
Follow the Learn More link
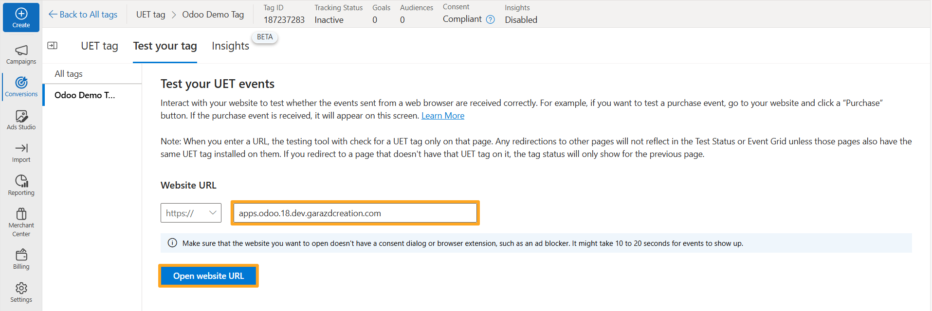tap(442, 116)
